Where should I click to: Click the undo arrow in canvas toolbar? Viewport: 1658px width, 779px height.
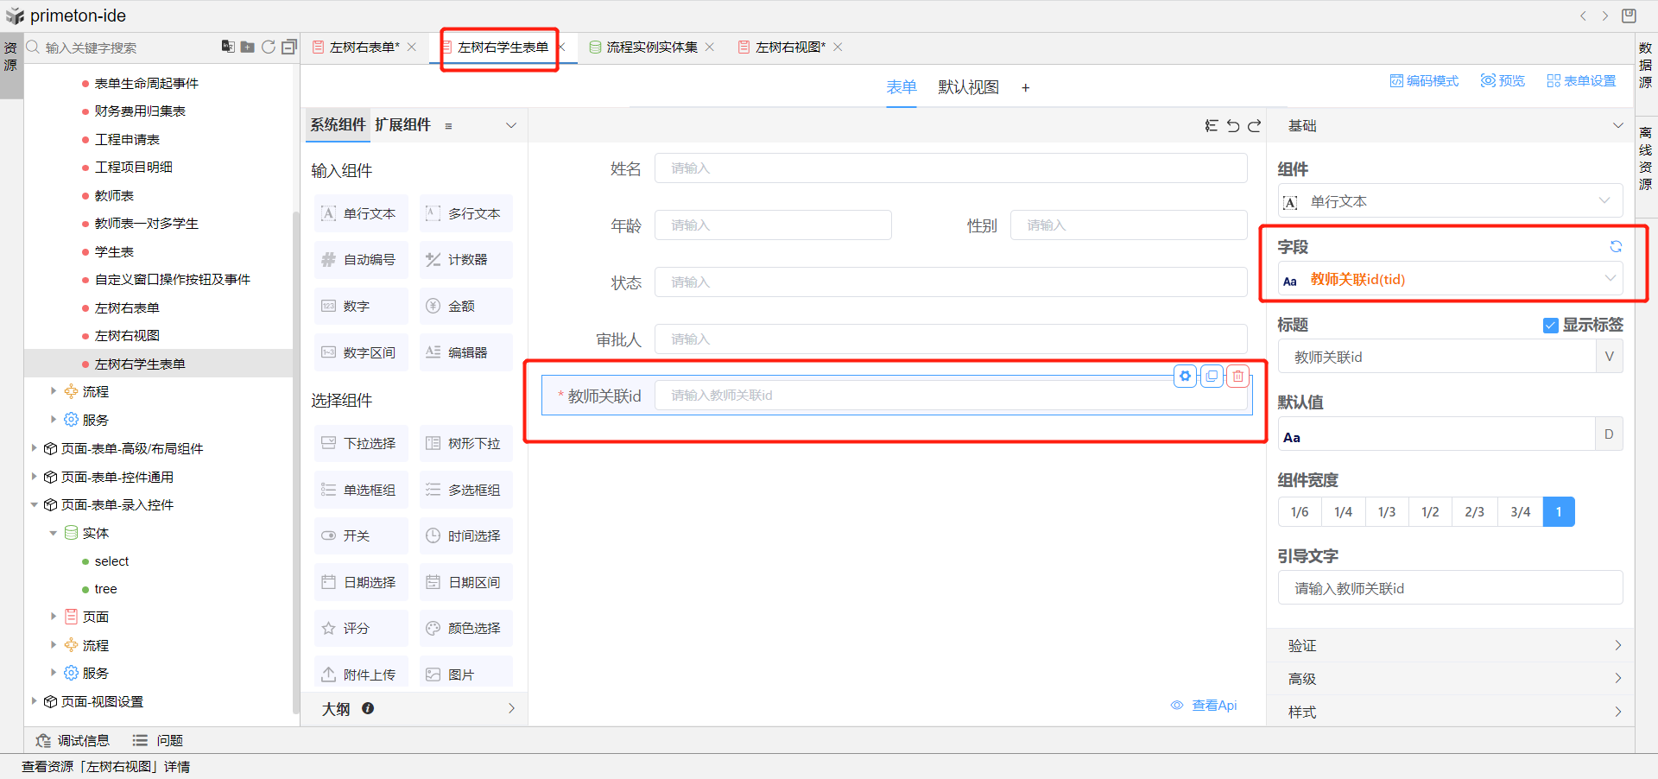pyautogui.click(x=1233, y=126)
